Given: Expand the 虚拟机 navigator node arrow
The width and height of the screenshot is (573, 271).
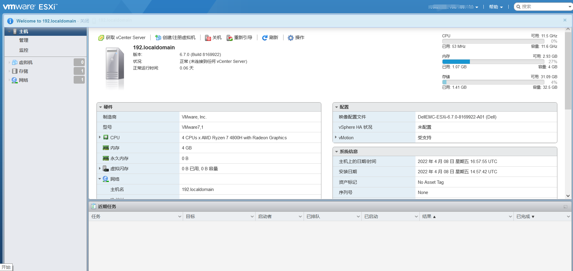Looking at the screenshot, I should click(9, 63).
